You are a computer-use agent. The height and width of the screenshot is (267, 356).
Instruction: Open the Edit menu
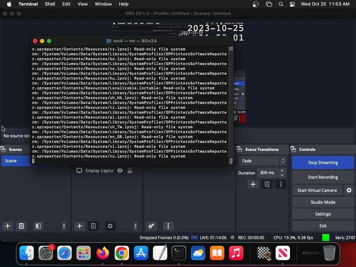[66, 4]
